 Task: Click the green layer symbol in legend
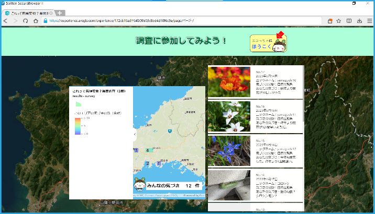[x=79, y=104]
